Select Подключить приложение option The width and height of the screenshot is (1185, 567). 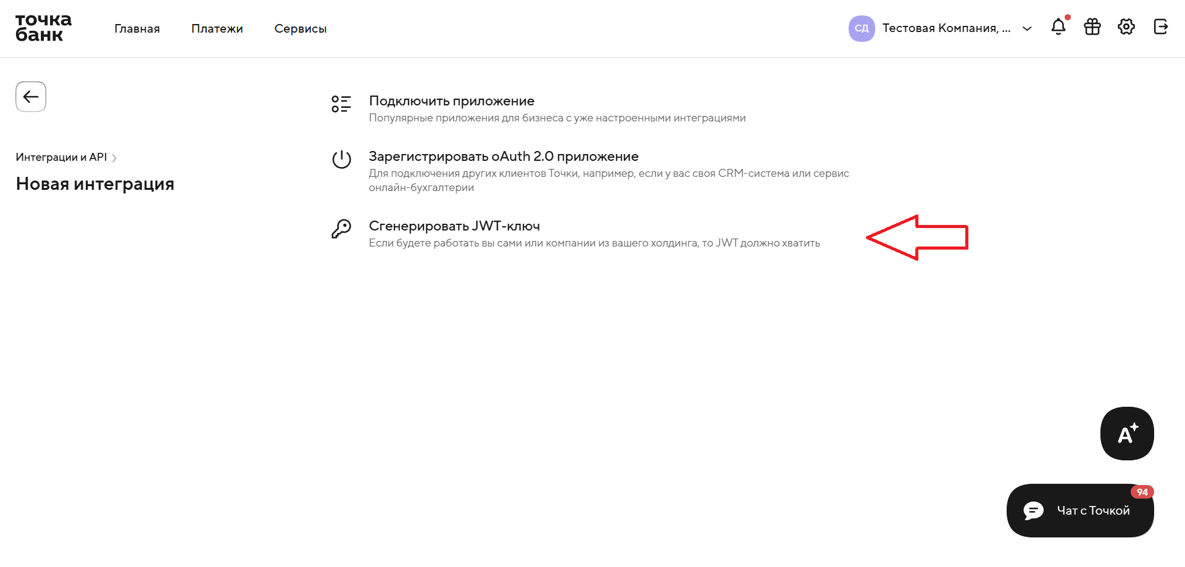(452, 101)
